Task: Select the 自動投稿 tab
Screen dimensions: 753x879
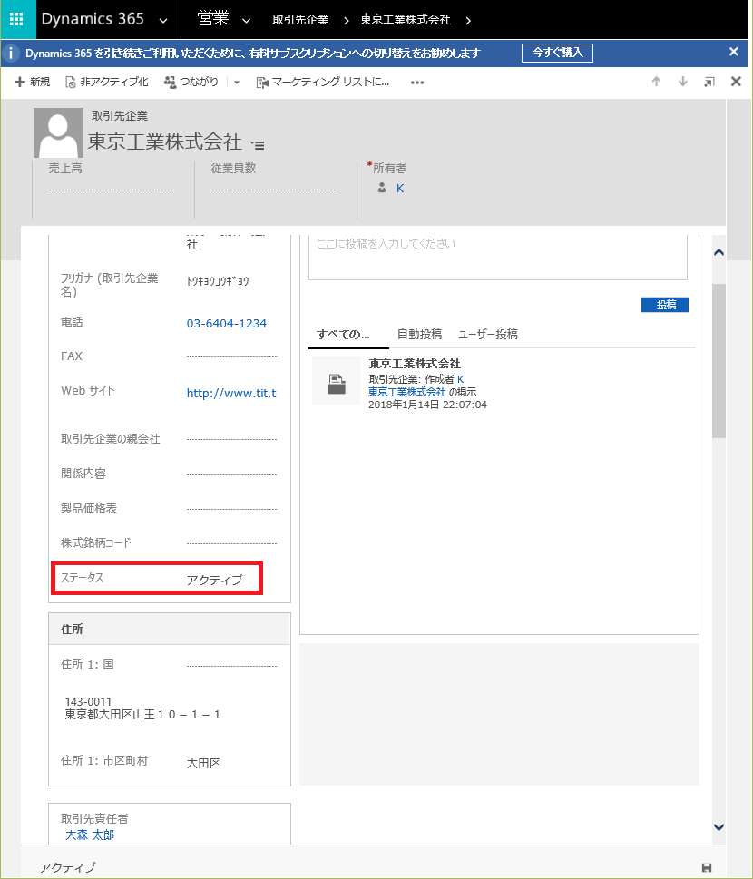Action: click(x=419, y=334)
